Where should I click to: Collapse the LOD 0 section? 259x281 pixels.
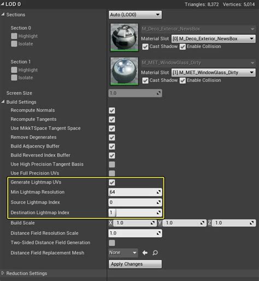coord(2,4)
